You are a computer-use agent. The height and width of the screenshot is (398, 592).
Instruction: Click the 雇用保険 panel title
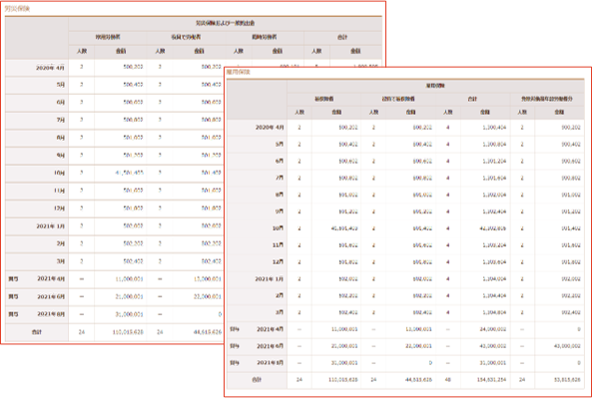coord(239,72)
